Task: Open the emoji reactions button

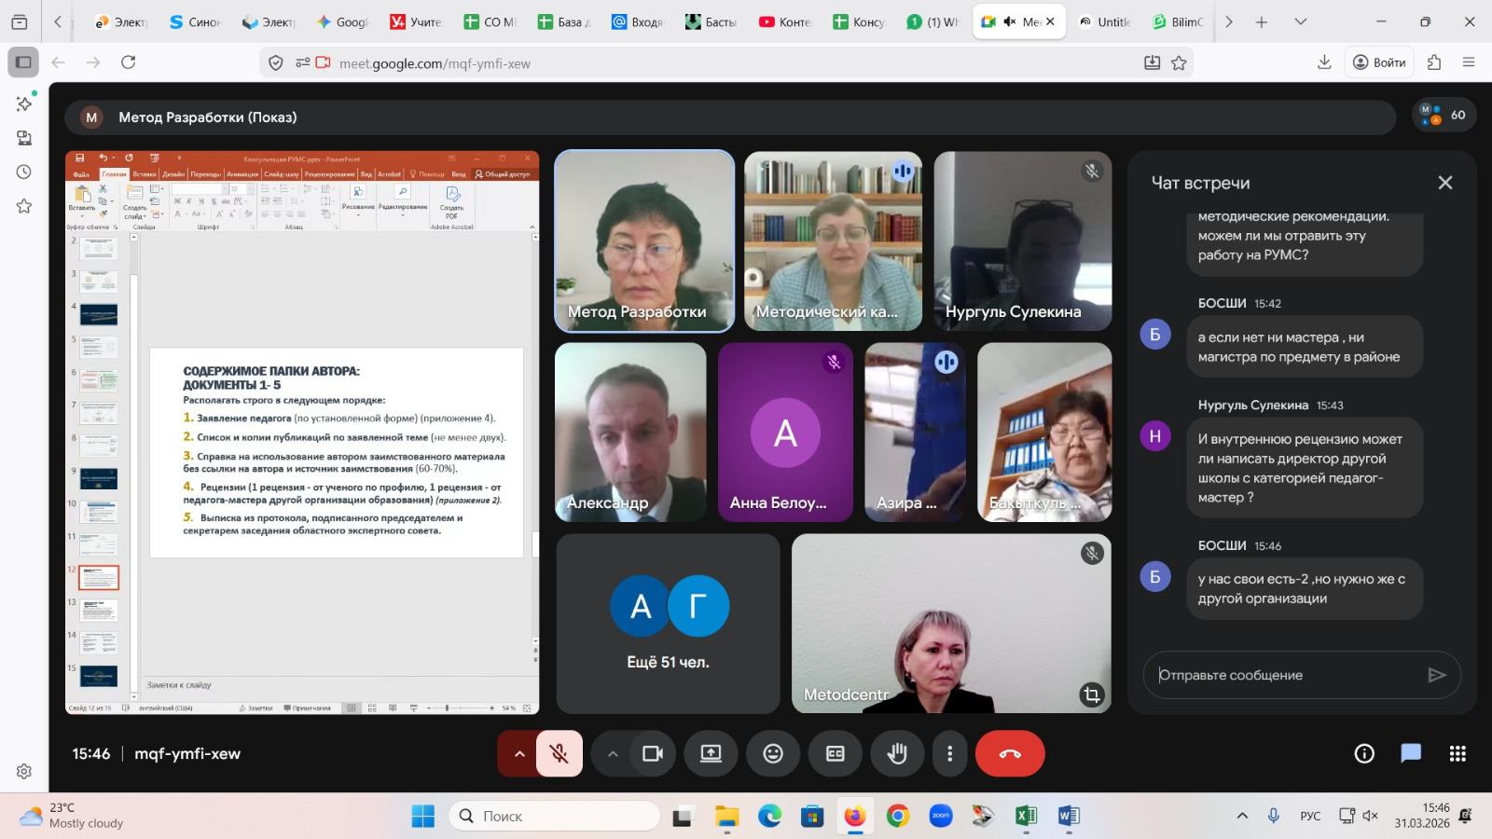Action: (x=773, y=753)
